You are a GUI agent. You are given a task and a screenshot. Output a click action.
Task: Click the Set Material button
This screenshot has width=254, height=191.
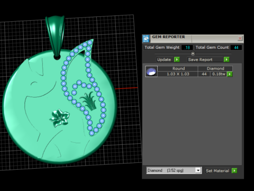tap(217, 171)
